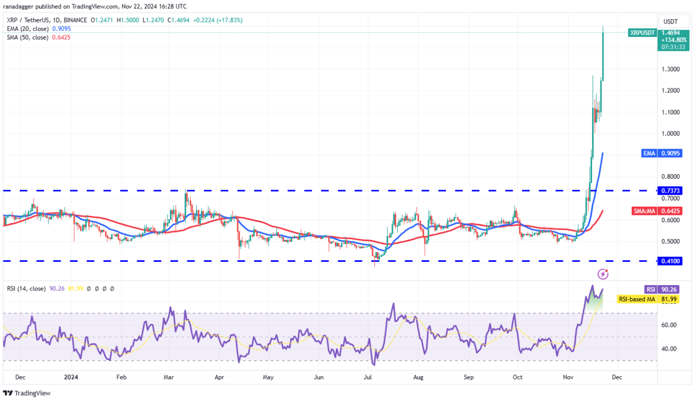
Task: Click the 1.0000 price axis tick
Action: pos(671,134)
